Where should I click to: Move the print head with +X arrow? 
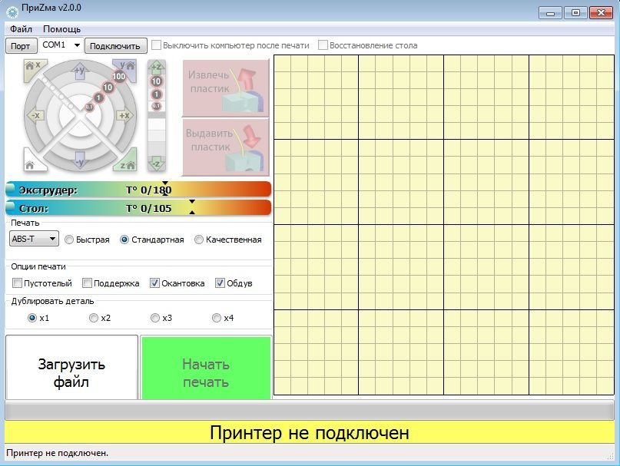click(x=124, y=116)
